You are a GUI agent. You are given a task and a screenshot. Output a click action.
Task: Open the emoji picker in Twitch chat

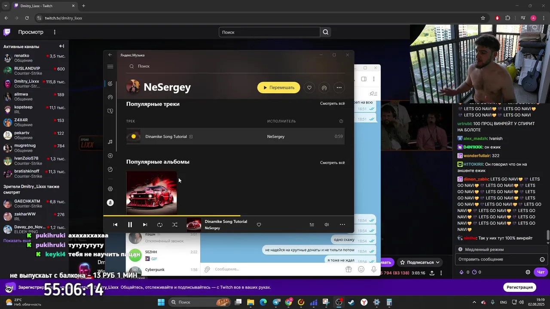542,260
